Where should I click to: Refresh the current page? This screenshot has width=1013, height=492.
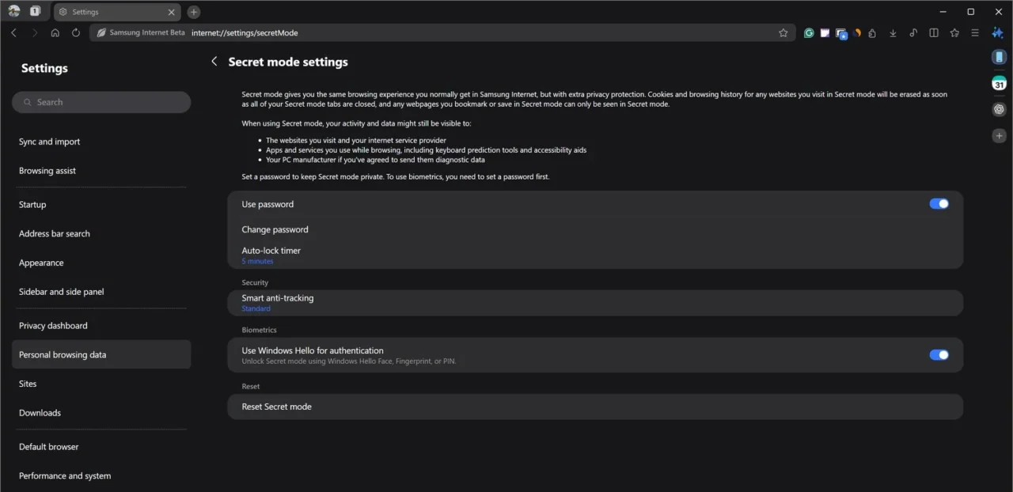(x=75, y=32)
